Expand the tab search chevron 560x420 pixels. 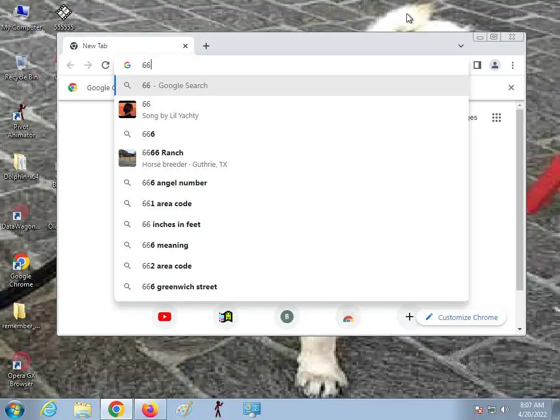[461, 46]
